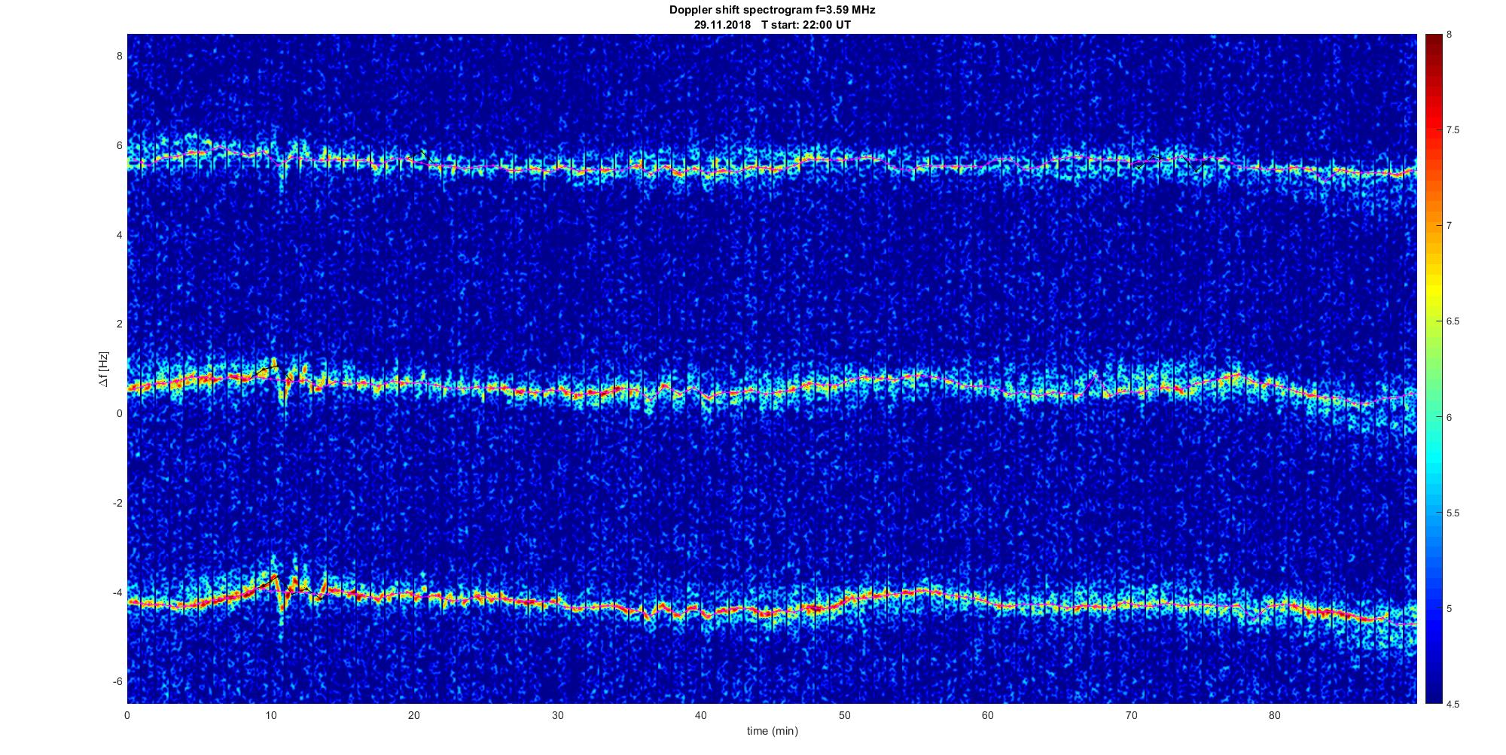This screenshot has width=1506, height=755.
Task: Click the y-axis label "Δf [Hz]"
Action: (103, 369)
